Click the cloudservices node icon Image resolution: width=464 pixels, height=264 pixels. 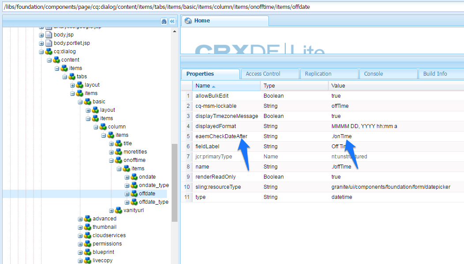click(87, 235)
